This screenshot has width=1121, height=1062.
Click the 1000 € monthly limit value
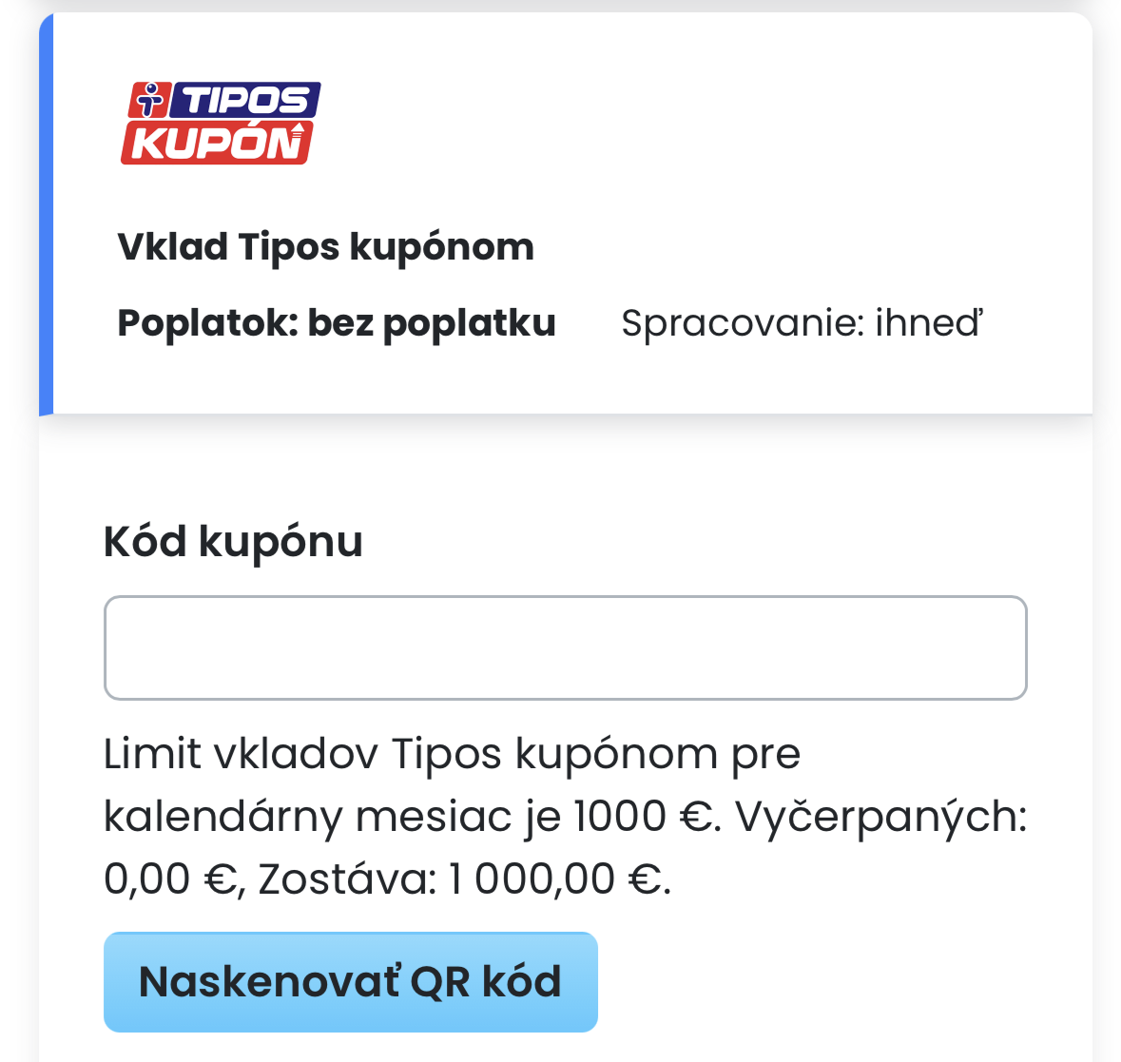tap(641, 817)
